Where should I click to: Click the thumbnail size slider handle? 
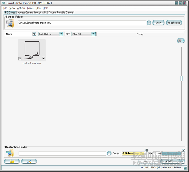pyautogui.click(x=182, y=79)
